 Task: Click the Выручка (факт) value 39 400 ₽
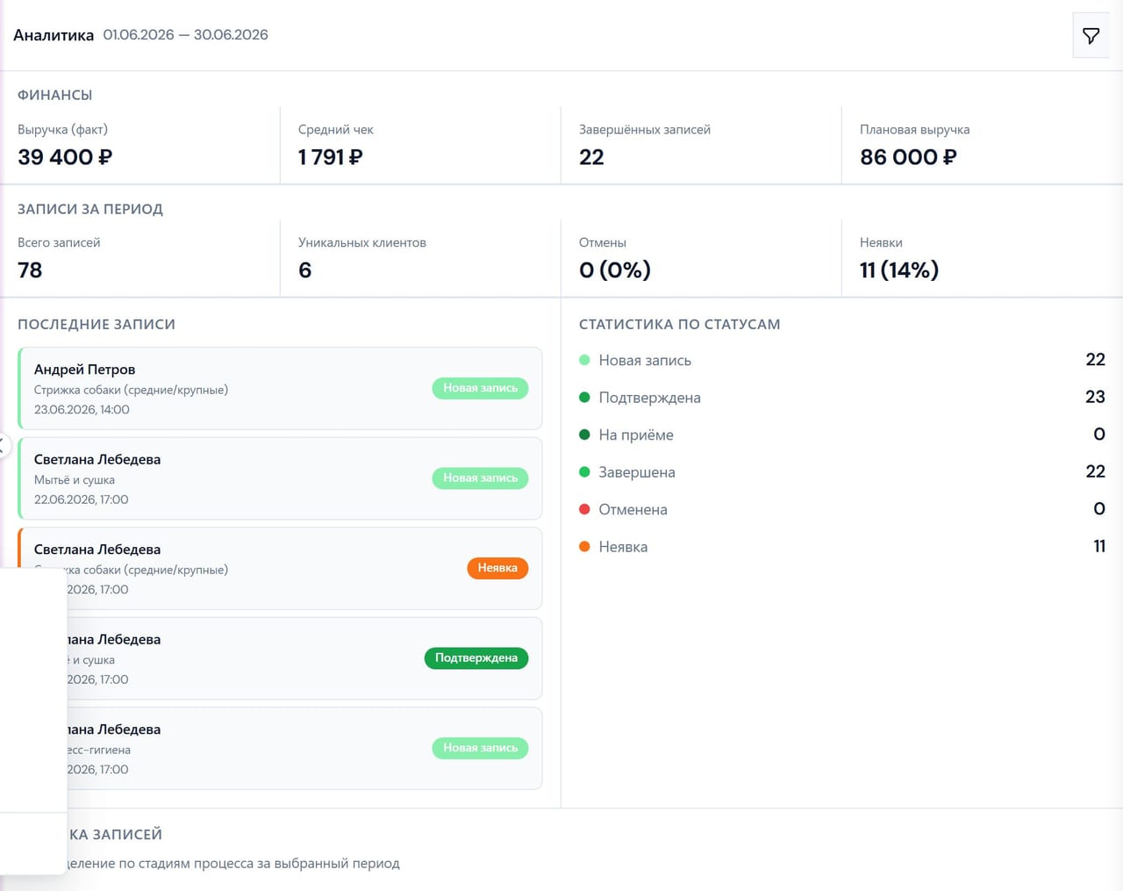[x=65, y=157]
